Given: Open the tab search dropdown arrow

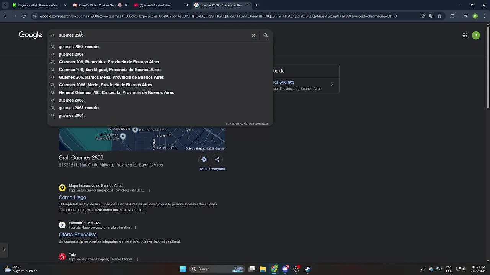Looking at the screenshot, I should [x=5, y=5].
